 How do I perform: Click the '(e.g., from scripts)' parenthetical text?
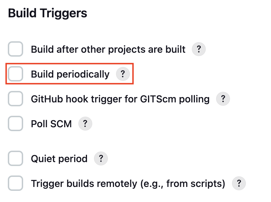[x=183, y=184]
